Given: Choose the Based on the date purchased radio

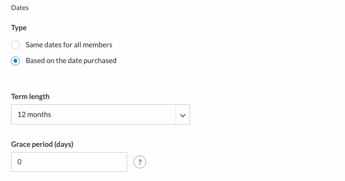Looking at the screenshot, I should point(15,60).
